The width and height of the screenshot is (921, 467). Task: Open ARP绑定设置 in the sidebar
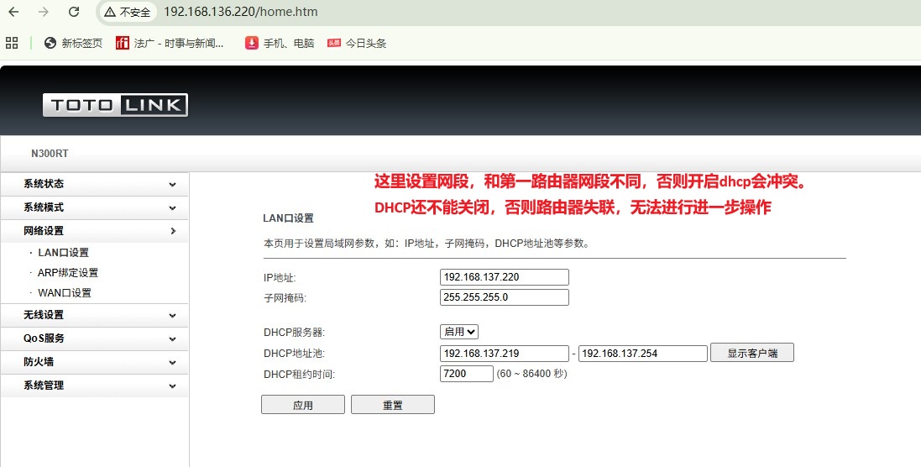click(68, 273)
